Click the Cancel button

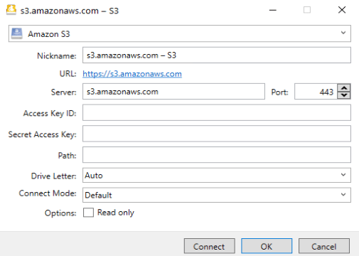point(324,246)
